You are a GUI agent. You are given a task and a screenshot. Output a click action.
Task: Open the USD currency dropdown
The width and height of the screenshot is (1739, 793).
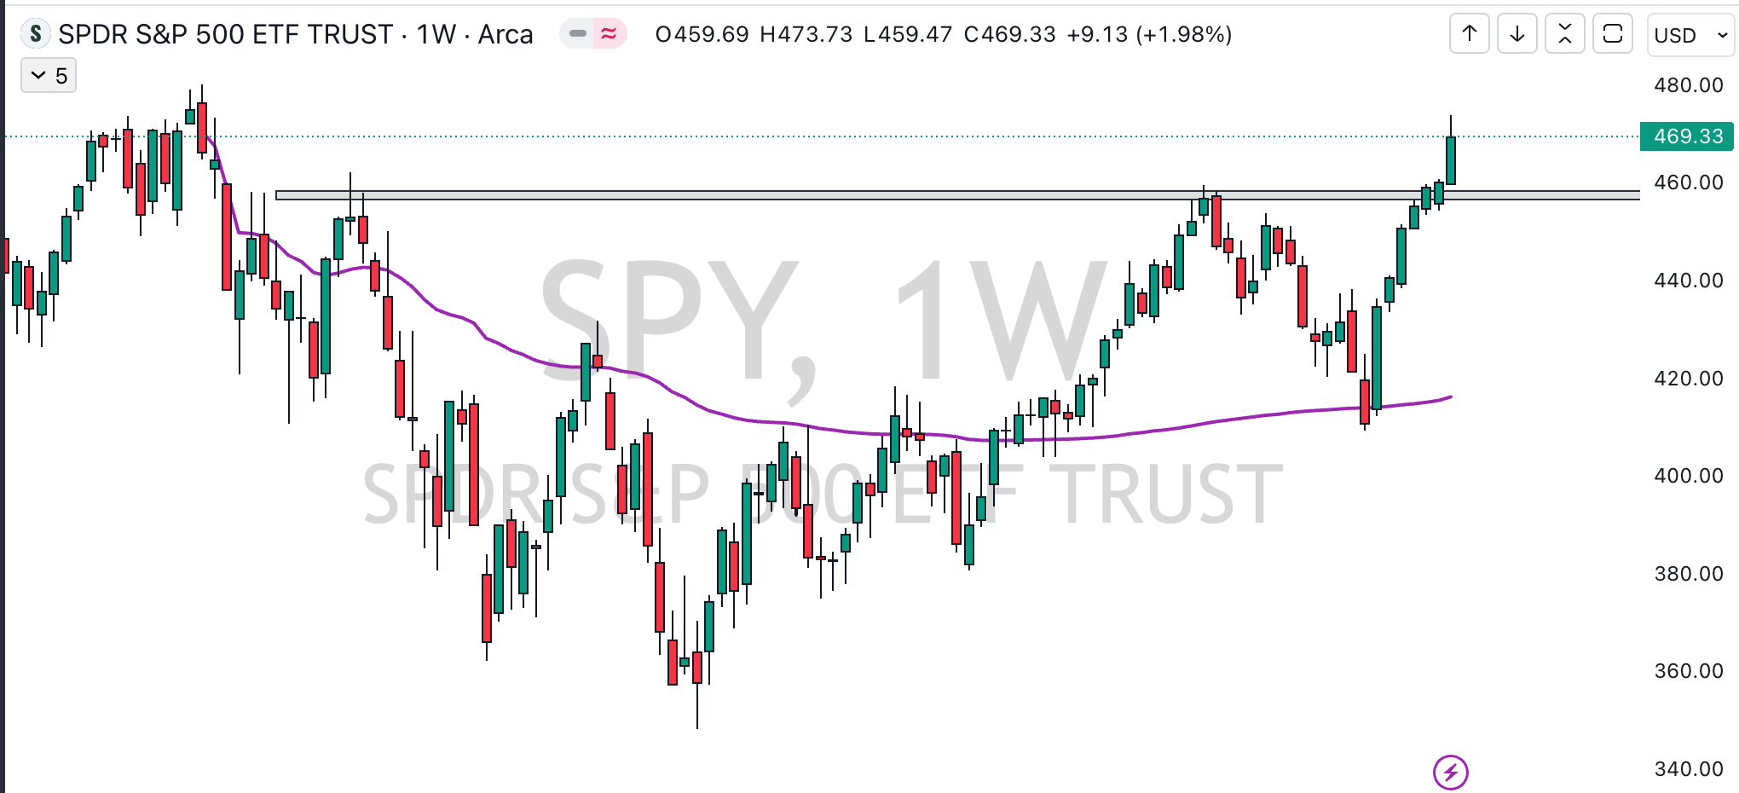(x=1691, y=35)
